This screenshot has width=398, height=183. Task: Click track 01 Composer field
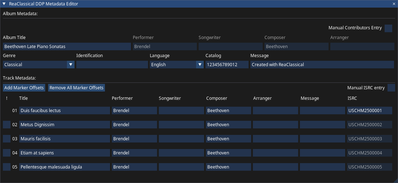(x=228, y=110)
